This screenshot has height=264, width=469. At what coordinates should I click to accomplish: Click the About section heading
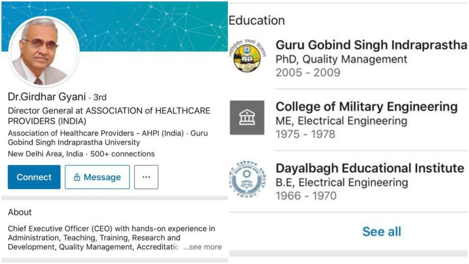click(x=20, y=212)
